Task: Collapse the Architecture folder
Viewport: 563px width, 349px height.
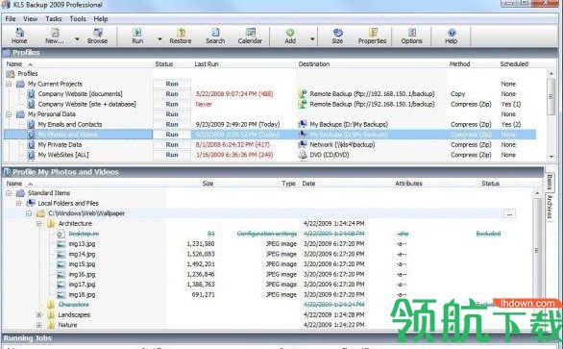Action: pyautogui.click(x=38, y=224)
